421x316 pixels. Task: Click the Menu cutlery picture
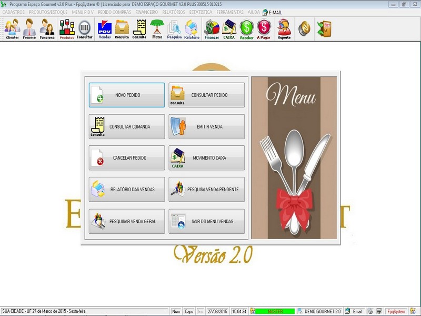click(294, 157)
